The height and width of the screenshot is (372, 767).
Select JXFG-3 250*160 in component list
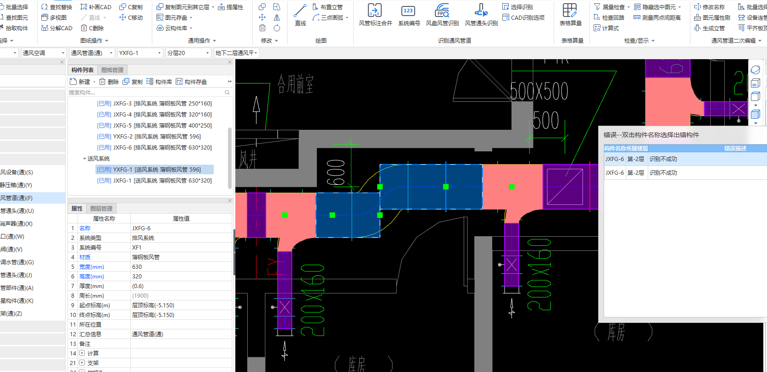click(x=154, y=104)
